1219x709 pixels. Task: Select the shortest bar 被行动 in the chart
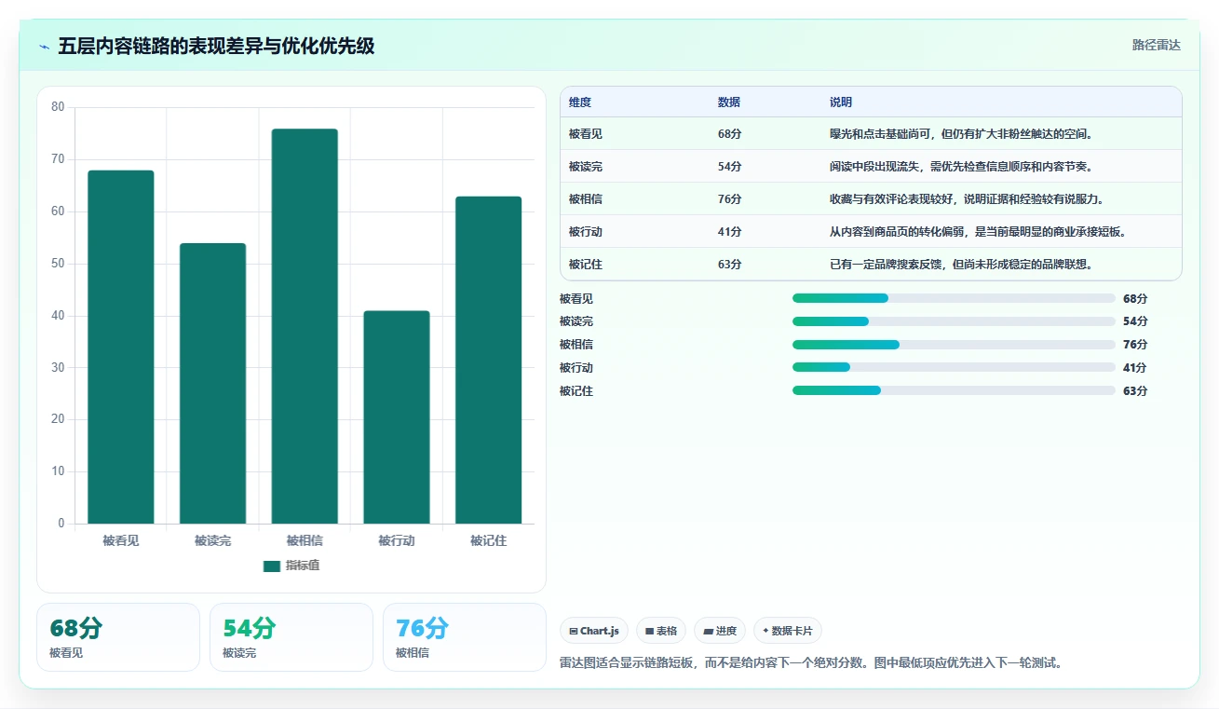(397, 416)
